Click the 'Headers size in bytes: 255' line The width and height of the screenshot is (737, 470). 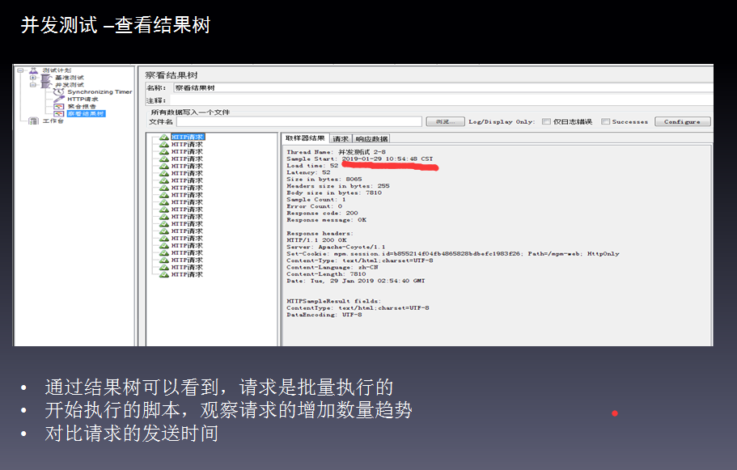point(338,186)
